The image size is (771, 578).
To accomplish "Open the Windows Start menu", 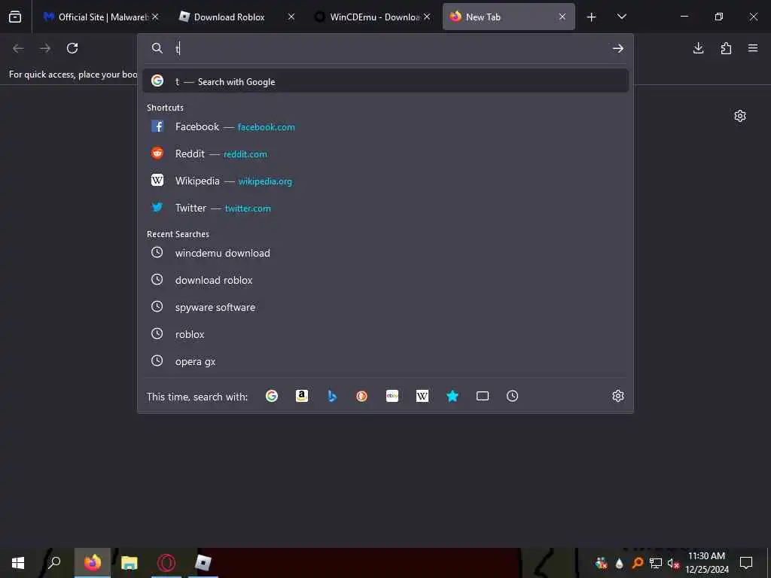I will point(18,563).
